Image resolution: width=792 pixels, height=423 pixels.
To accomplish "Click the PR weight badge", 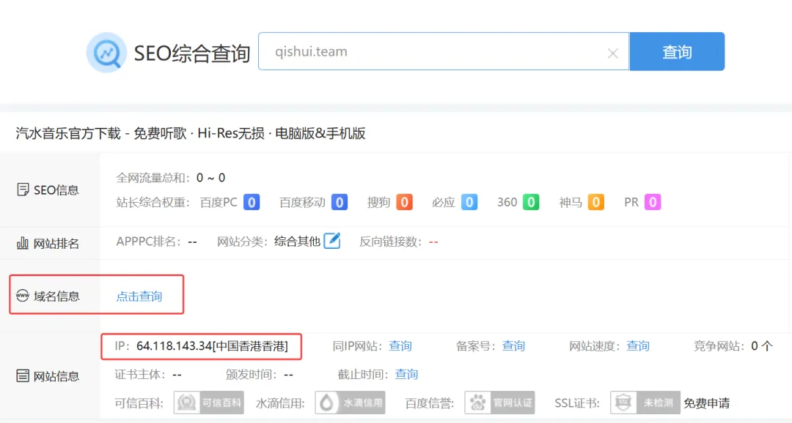I will (653, 202).
